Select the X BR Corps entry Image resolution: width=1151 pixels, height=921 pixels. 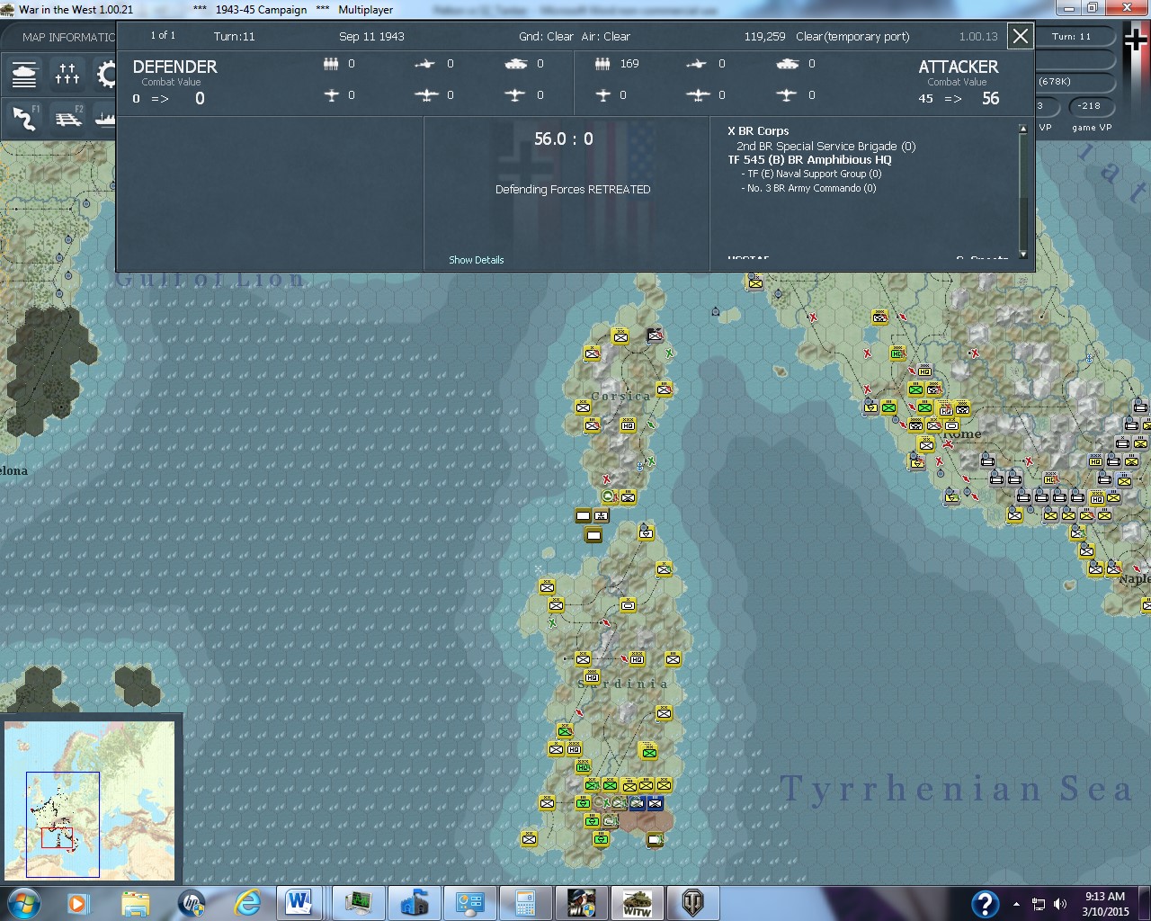(x=758, y=131)
